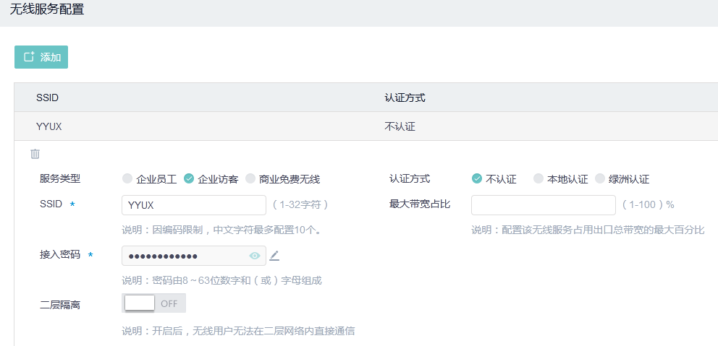Screen dimensions: 718x346
Task: Click the trash delete icon
Action: pyautogui.click(x=35, y=154)
